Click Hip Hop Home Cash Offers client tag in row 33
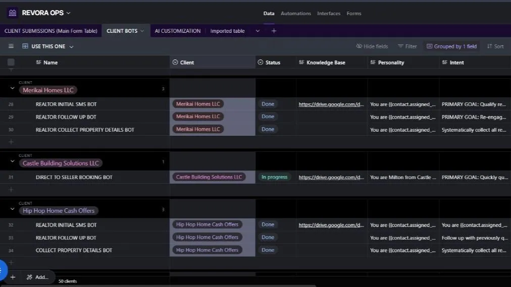The height and width of the screenshot is (287, 511). coord(207,237)
